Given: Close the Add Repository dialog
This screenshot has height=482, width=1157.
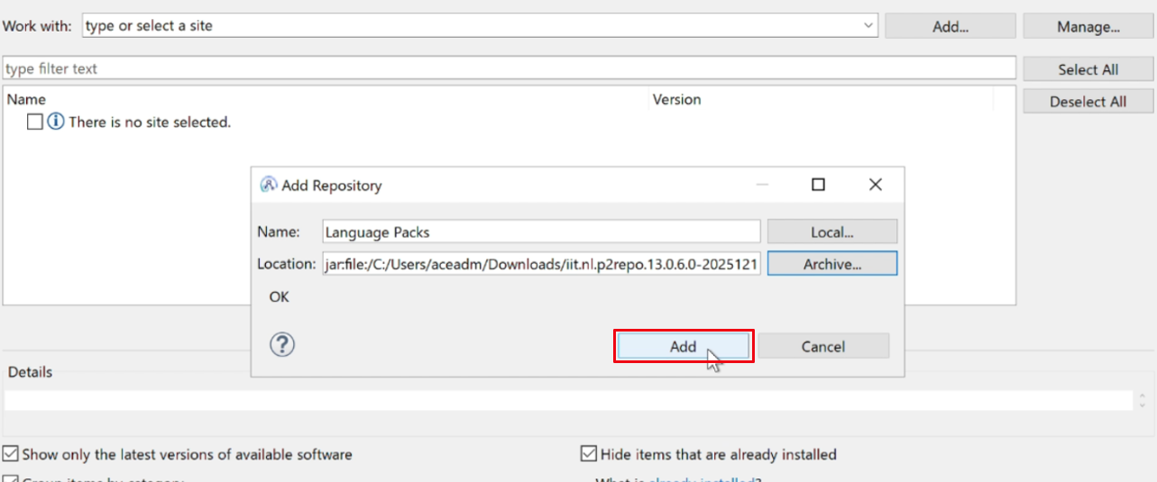Looking at the screenshot, I should click(875, 185).
